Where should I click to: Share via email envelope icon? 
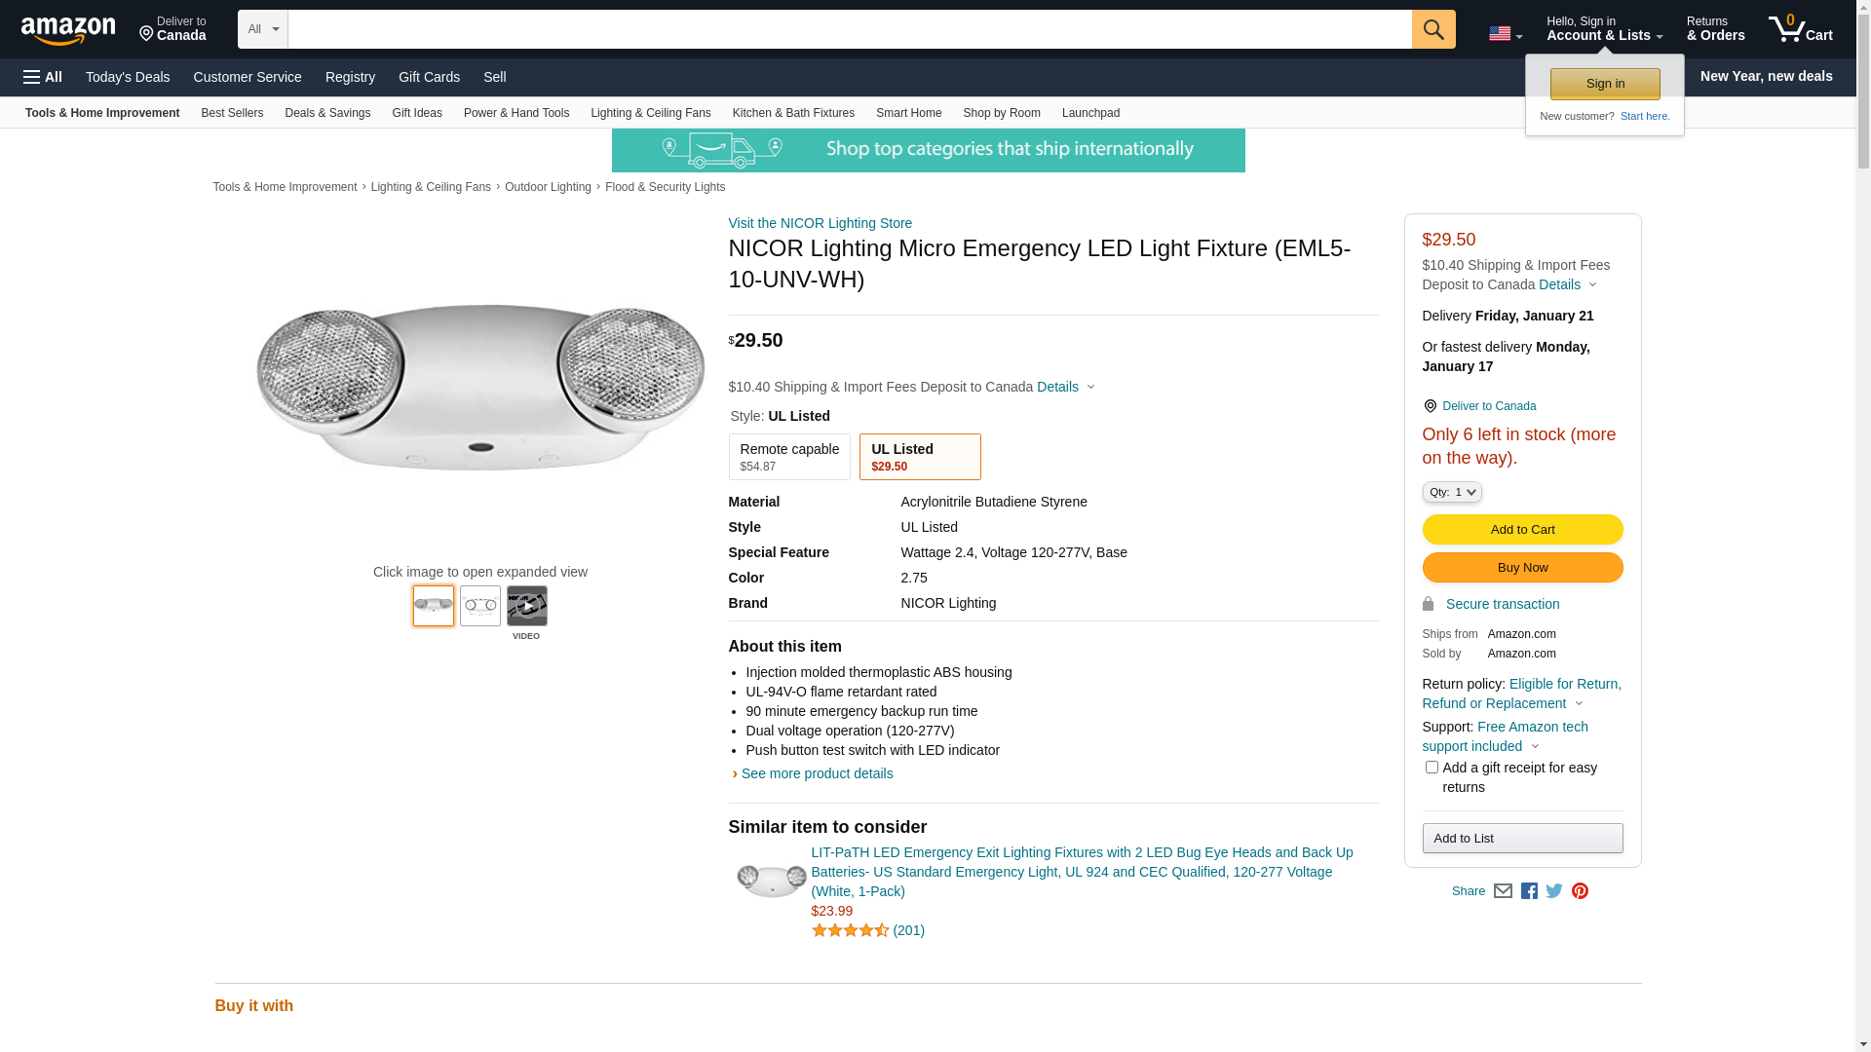coord(1503,891)
